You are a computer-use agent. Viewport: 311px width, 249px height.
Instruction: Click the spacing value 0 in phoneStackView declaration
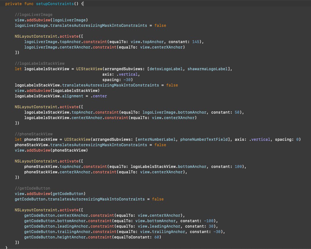[298, 139]
